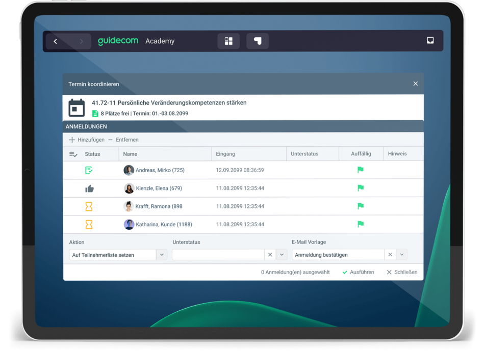Click 0 Anmeldung(en) ausgewählt counter
The height and width of the screenshot is (351, 485).
coord(295,272)
